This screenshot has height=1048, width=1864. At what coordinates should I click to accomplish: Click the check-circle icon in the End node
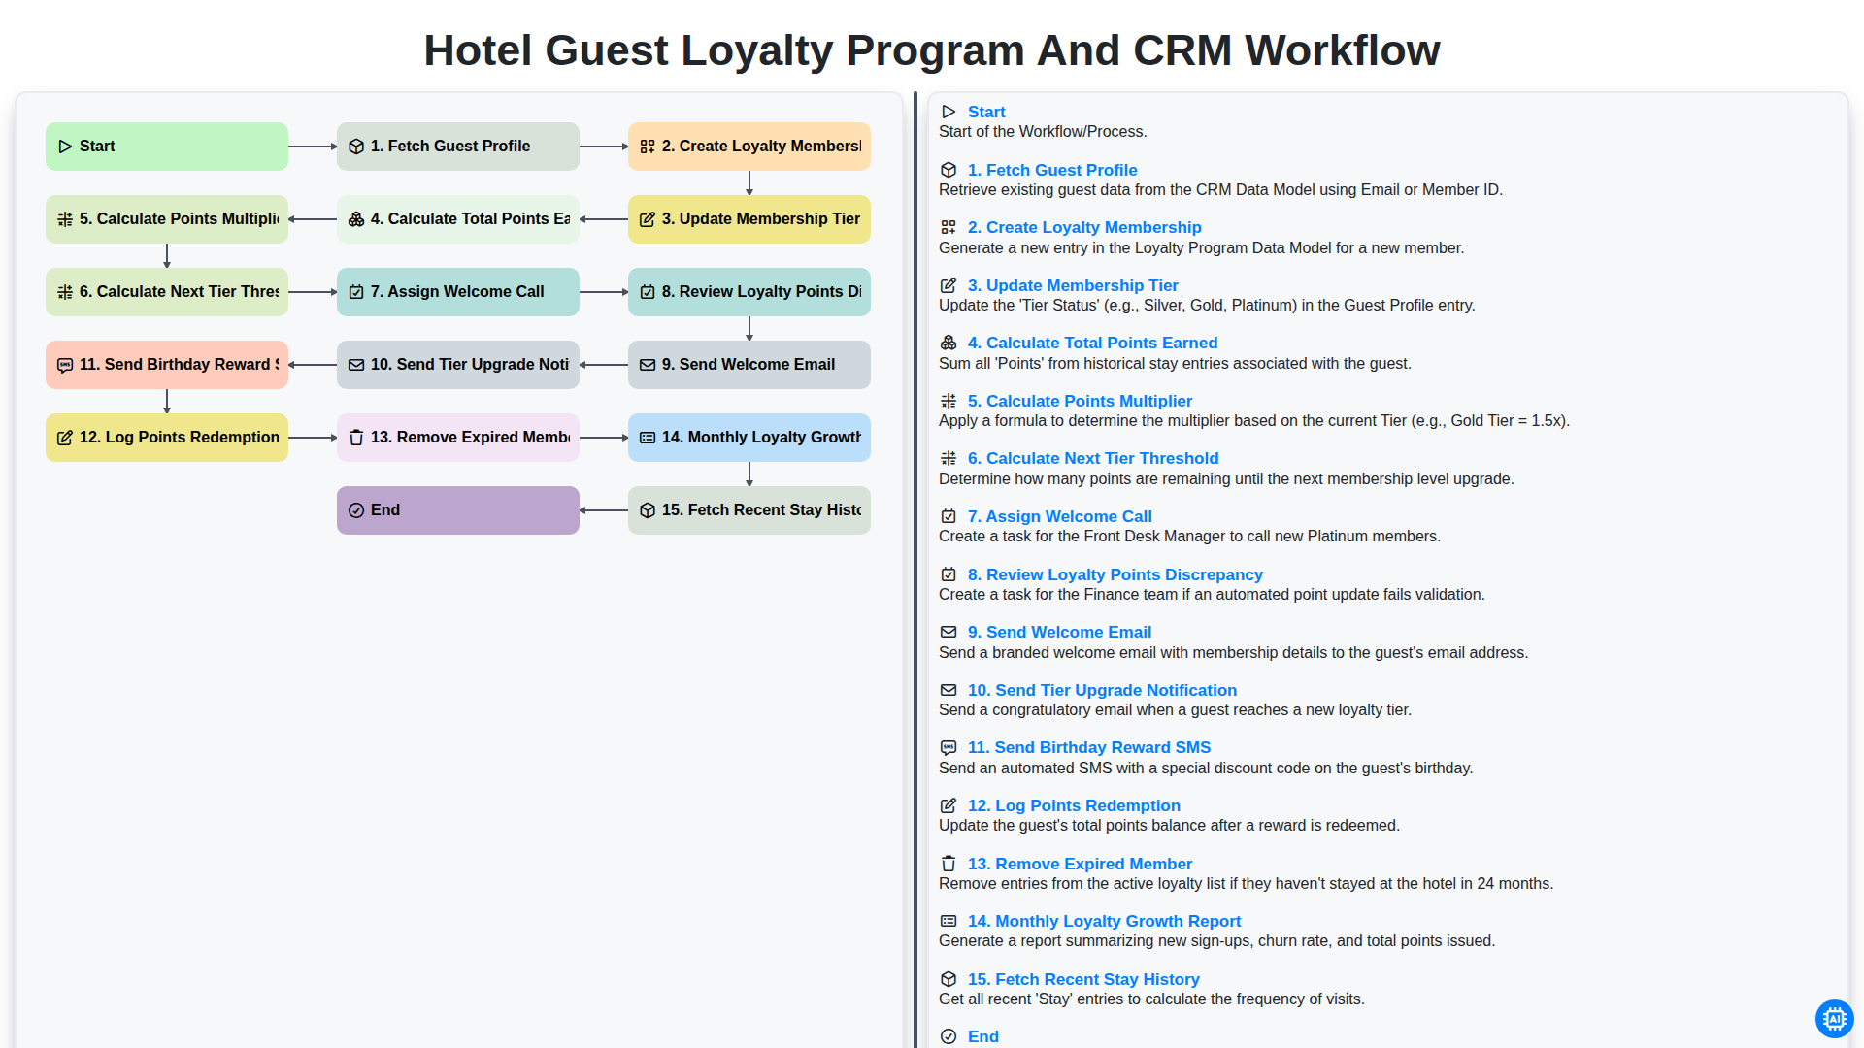click(x=356, y=510)
